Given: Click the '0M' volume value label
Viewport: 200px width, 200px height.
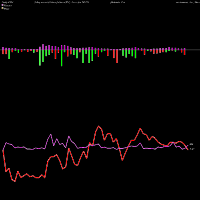Looking at the screenshot, I should pyautogui.click(x=191, y=144).
